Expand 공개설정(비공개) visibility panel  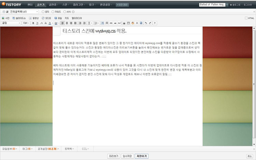[48, 149]
